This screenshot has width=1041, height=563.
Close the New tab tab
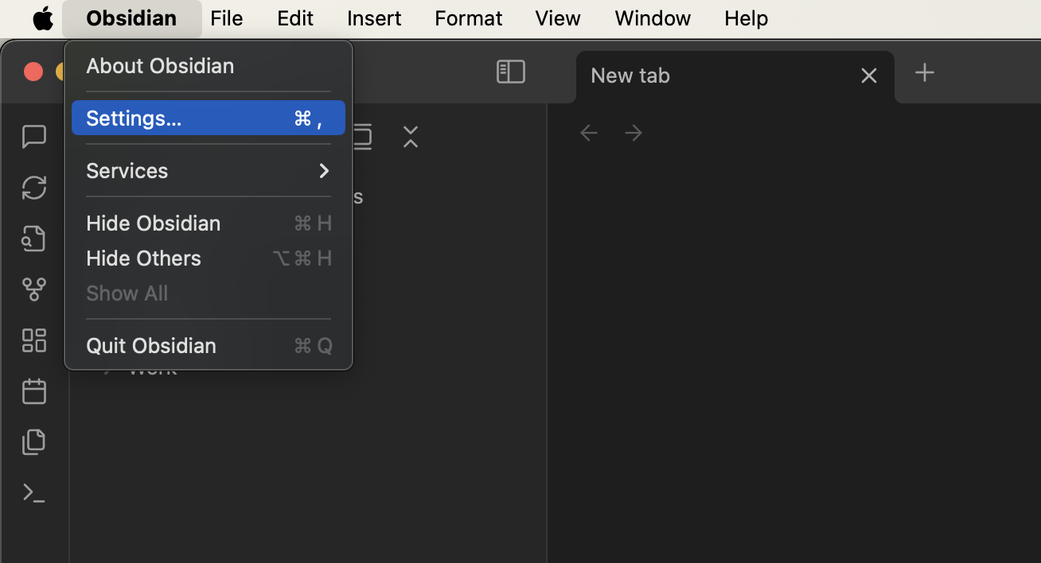click(x=868, y=76)
